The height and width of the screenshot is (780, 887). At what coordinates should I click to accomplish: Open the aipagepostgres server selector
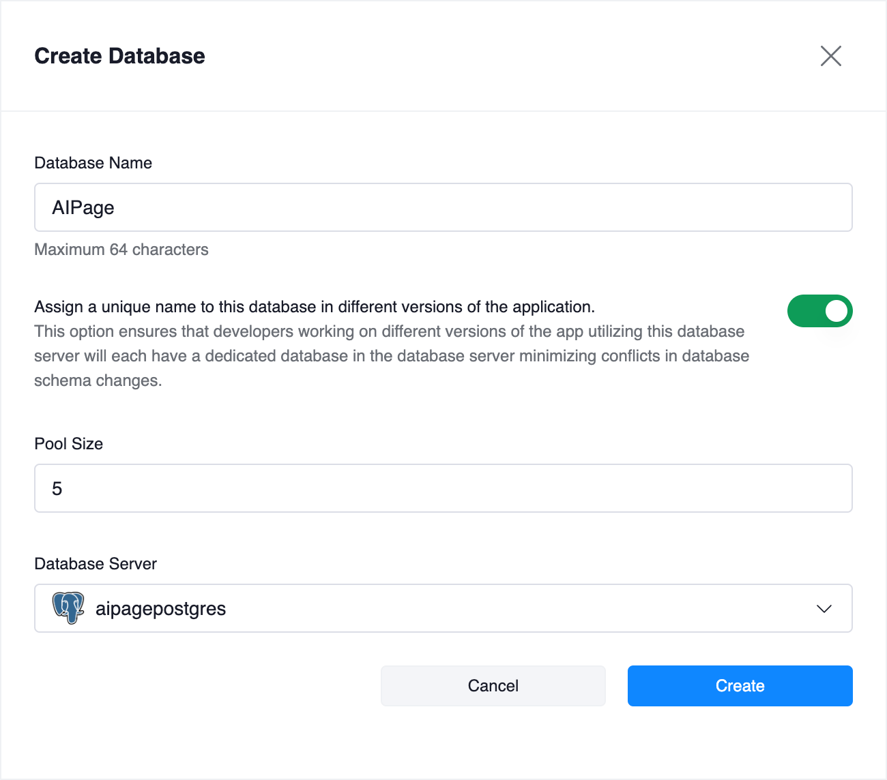(x=443, y=608)
